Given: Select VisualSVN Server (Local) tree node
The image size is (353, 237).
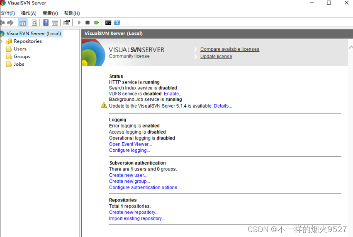Looking at the screenshot, I should coord(34,34).
